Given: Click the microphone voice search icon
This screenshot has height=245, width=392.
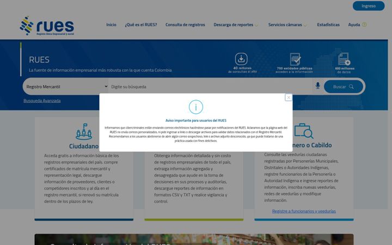Looking at the screenshot, I should (317, 86).
